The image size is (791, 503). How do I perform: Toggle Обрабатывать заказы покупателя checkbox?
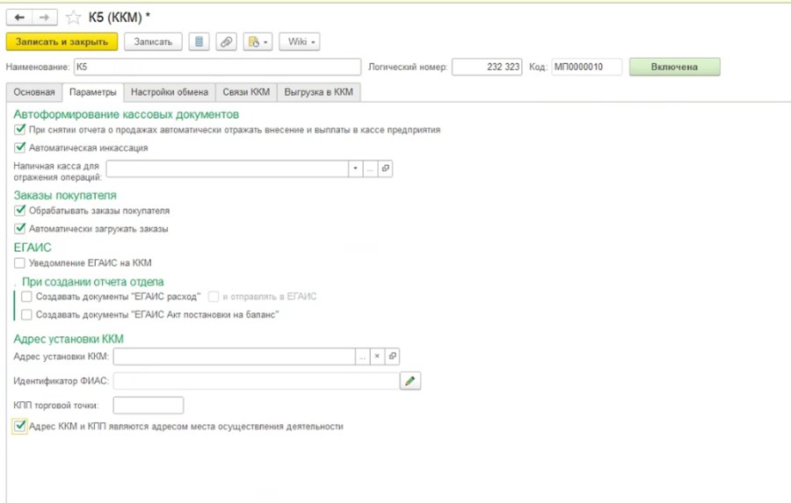(x=19, y=210)
